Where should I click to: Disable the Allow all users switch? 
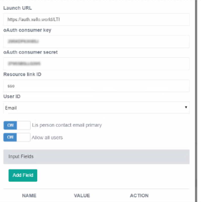pyautogui.click(x=17, y=138)
